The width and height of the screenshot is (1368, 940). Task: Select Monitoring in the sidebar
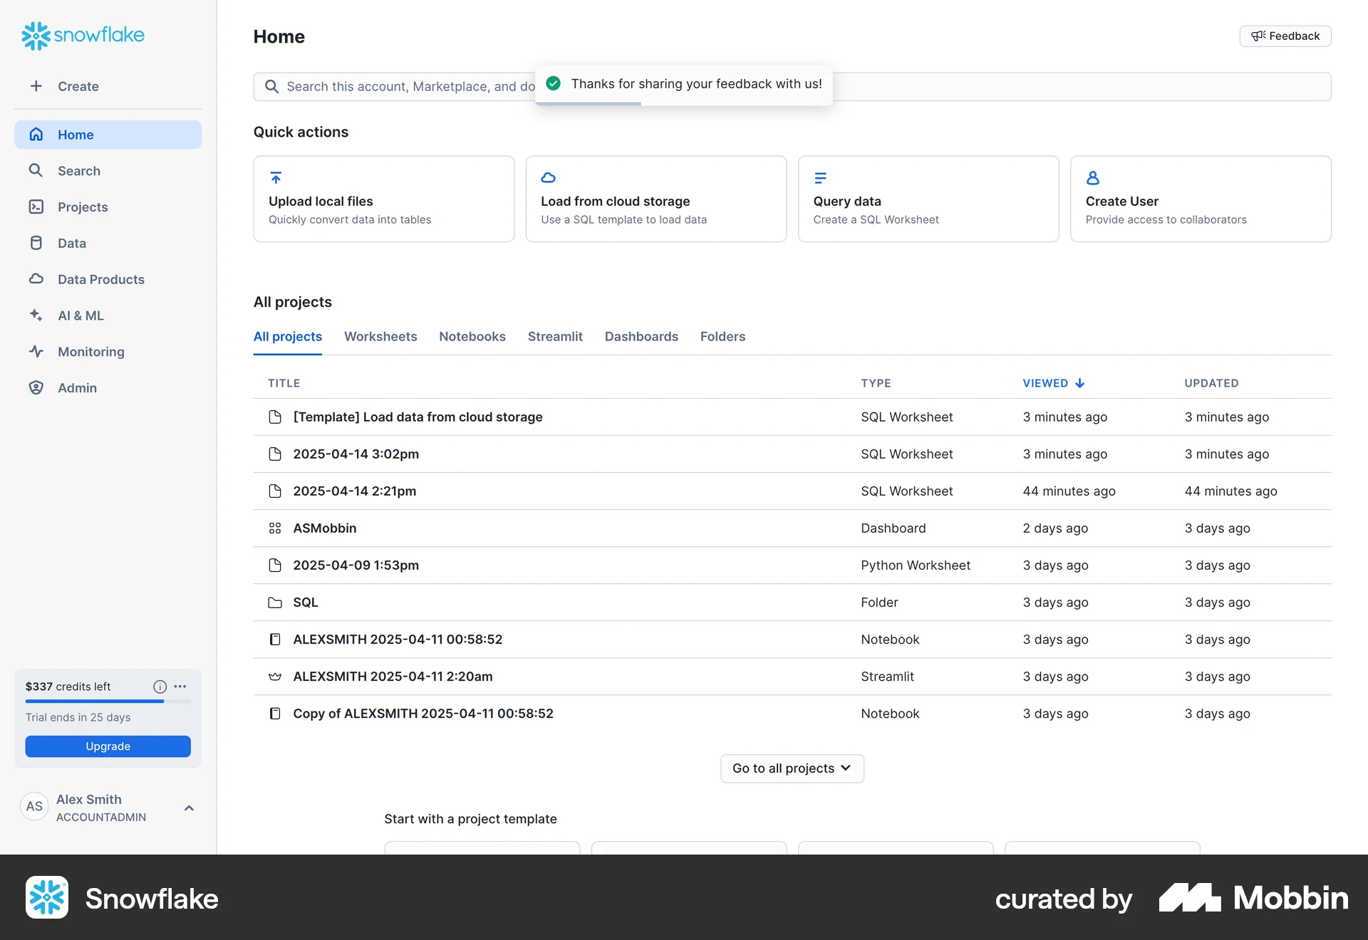pyautogui.click(x=90, y=351)
